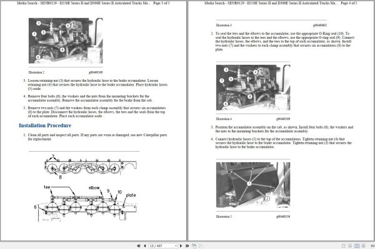The height and width of the screenshot is (249, 375).
Task: Switch to single page view
Action: pos(343,246)
